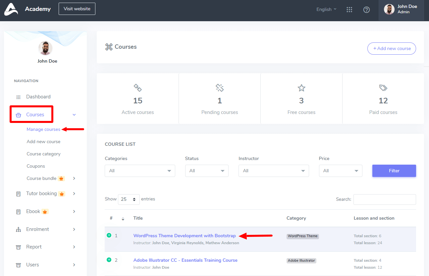This screenshot has height=276, width=429.
Task: Click the course Search input field
Action: 384,199
